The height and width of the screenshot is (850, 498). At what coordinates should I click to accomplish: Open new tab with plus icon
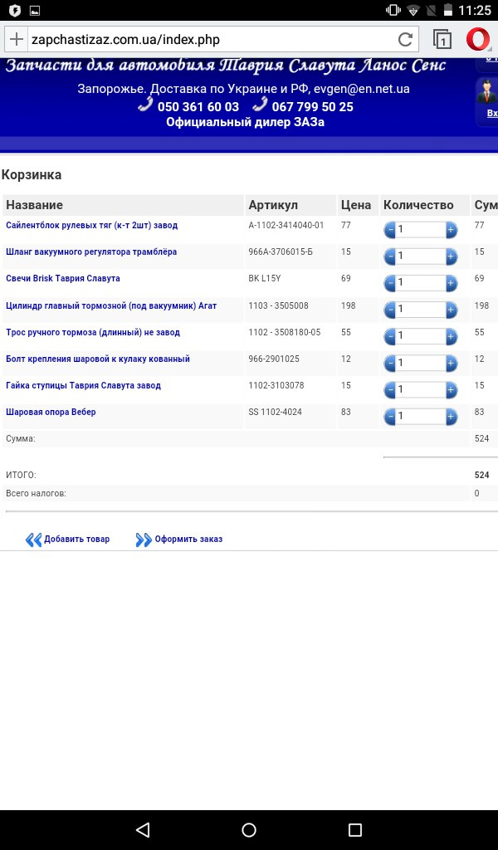point(17,40)
